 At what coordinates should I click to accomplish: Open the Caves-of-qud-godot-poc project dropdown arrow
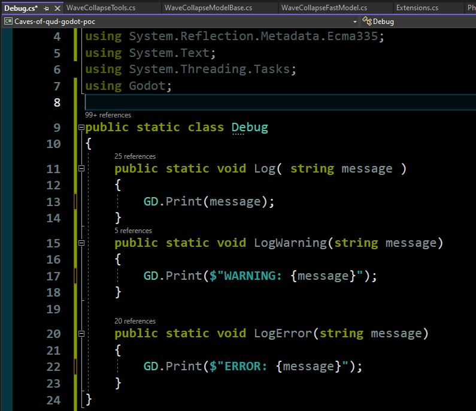tap(354, 22)
